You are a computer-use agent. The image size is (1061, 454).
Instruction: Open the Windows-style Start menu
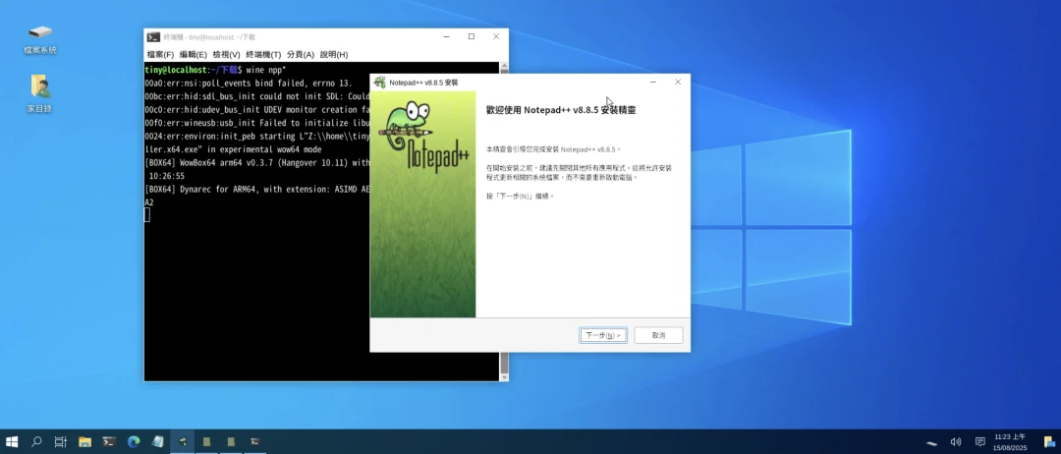click(x=13, y=442)
